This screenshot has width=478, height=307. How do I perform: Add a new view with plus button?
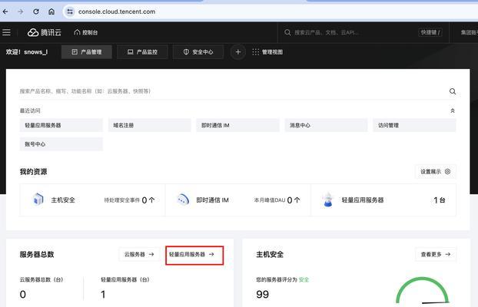(238, 52)
